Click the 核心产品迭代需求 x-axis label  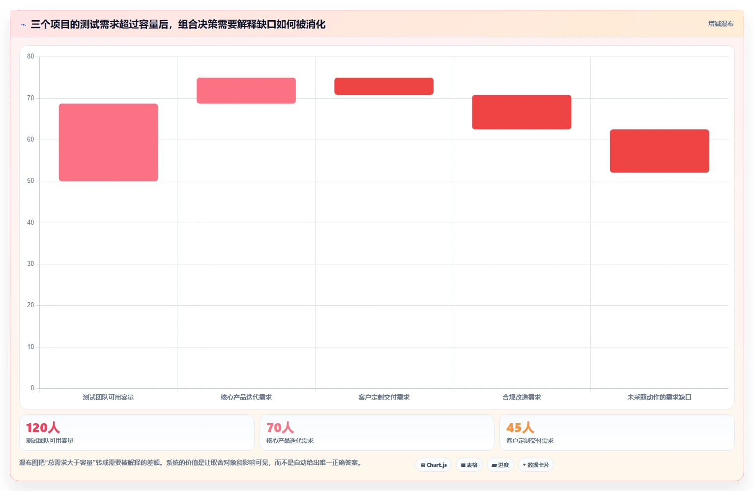246,397
